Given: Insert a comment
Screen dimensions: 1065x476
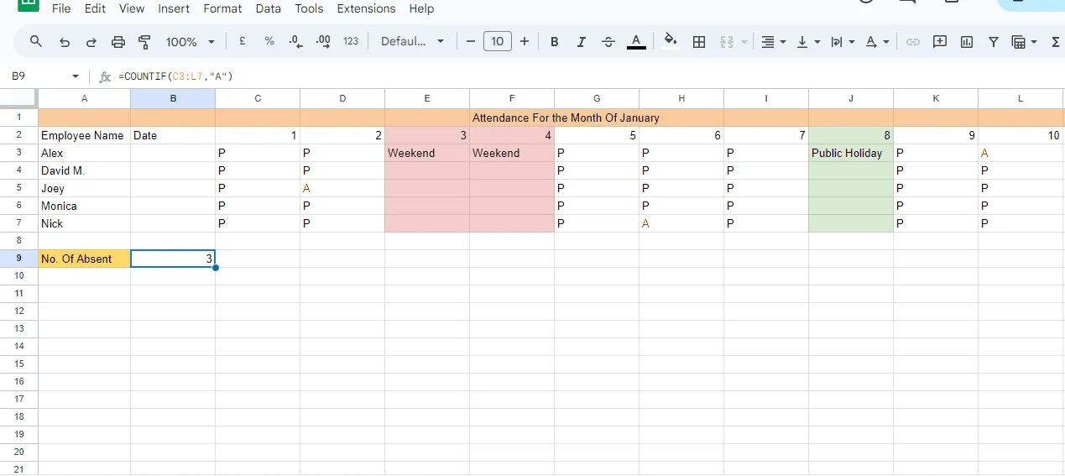Looking at the screenshot, I should [x=940, y=41].
